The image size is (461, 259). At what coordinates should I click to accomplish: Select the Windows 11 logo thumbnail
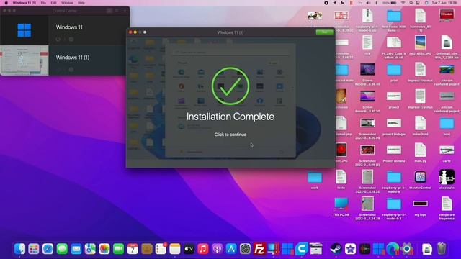24,30
